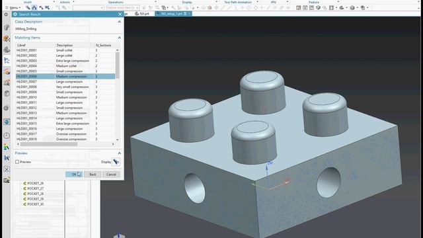Select row HLD001_00006 Medium compression

[65, 77]
